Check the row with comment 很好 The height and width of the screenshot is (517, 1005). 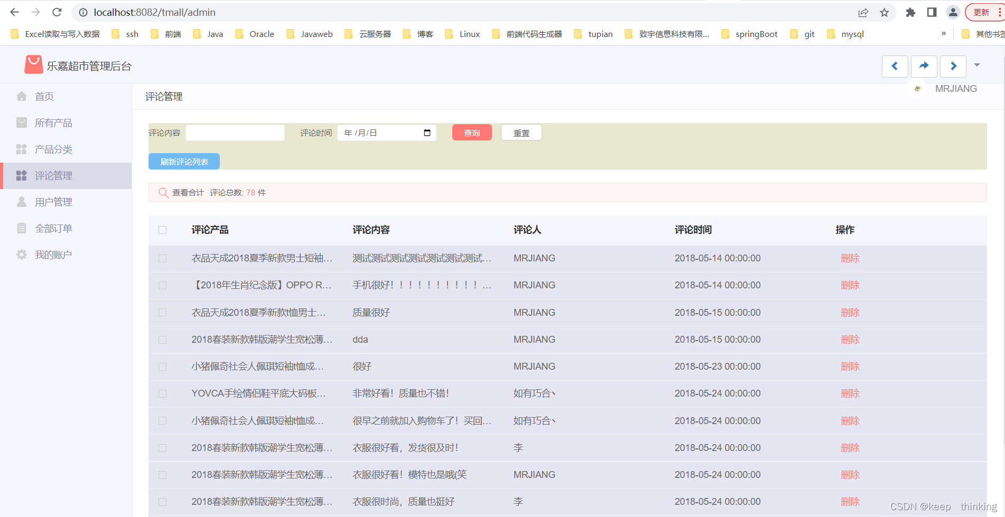point(162,366)
